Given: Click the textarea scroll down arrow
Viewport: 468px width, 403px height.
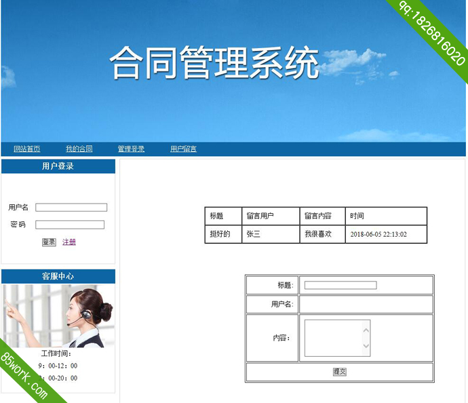Looking at the screenshot, I should 366,346.
